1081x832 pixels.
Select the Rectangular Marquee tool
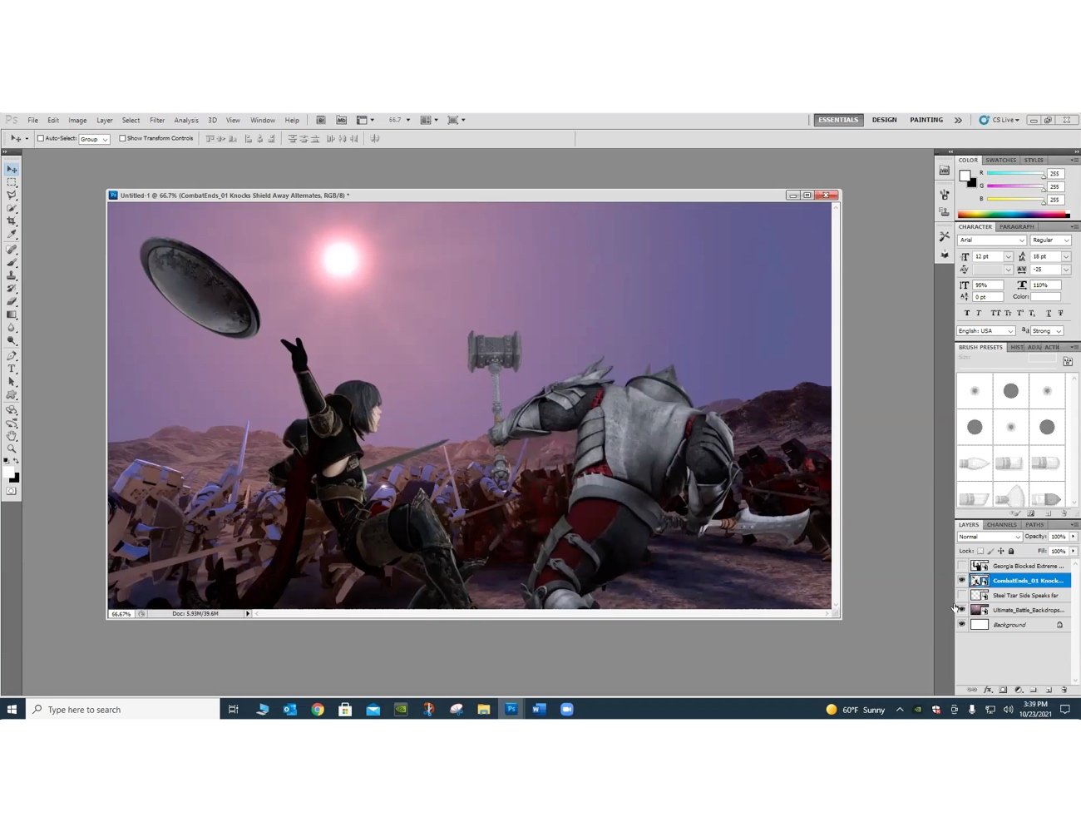coord(12,182)
